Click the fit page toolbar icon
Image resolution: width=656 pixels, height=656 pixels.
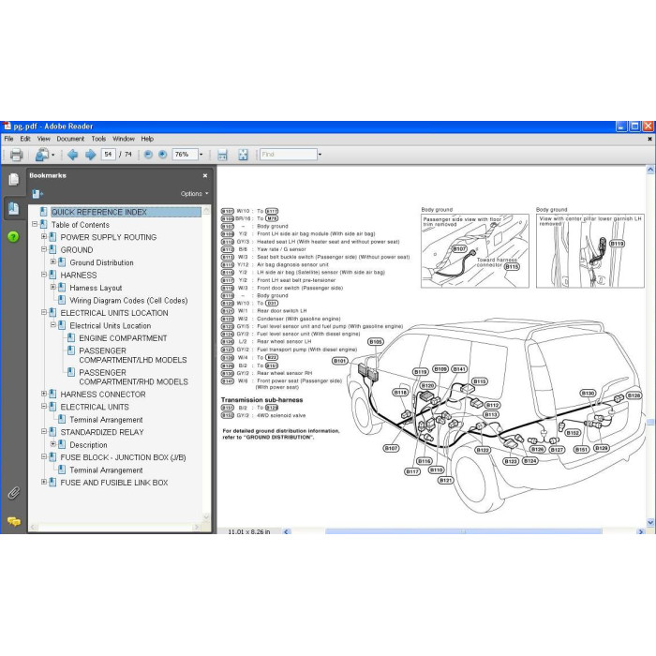coord(243,155)
